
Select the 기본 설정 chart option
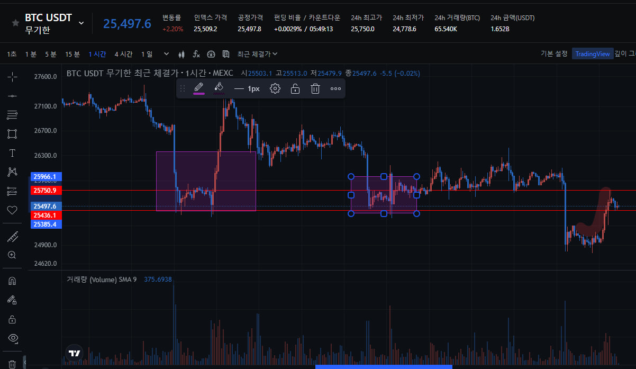[x=554, y=54]
